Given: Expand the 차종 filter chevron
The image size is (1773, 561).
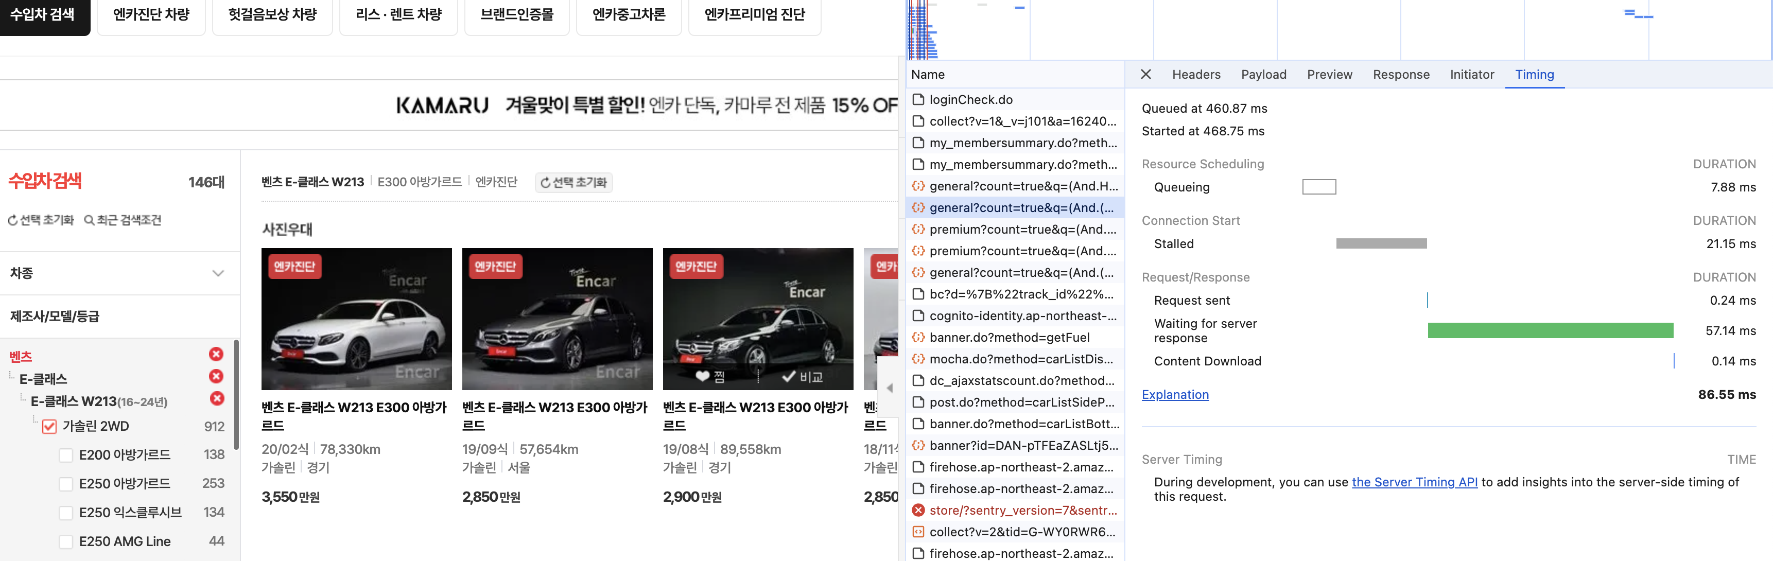Looking at the screenshot, I should [x=218, y=273].
